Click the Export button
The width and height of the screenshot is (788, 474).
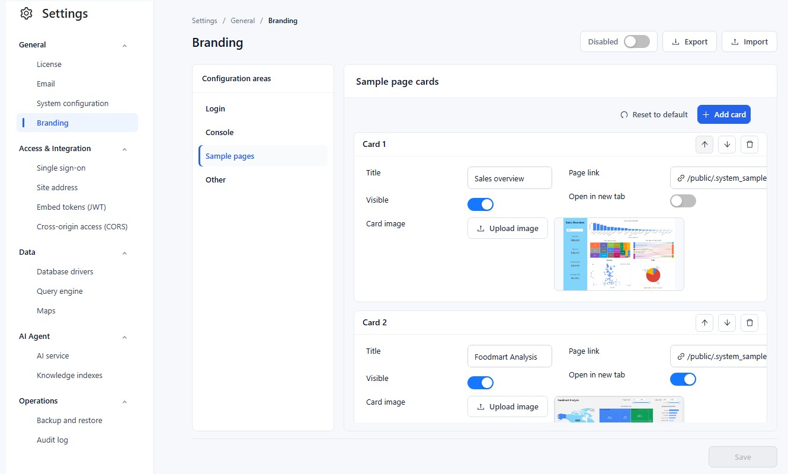(690, 41)
